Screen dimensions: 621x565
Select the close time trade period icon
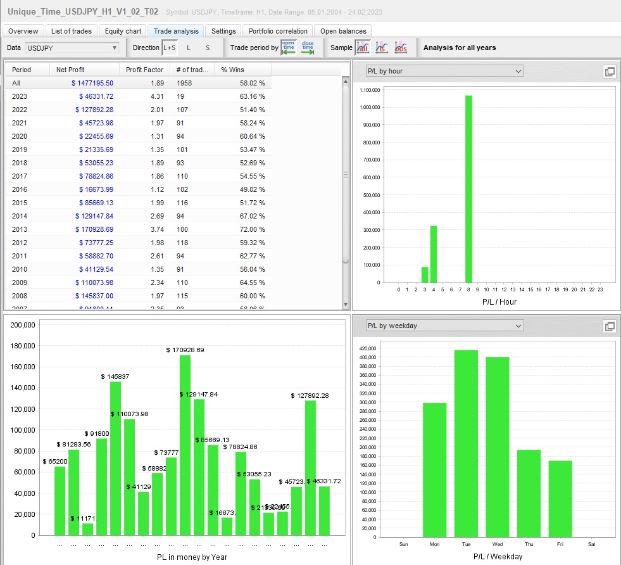[x=307, y=48]
